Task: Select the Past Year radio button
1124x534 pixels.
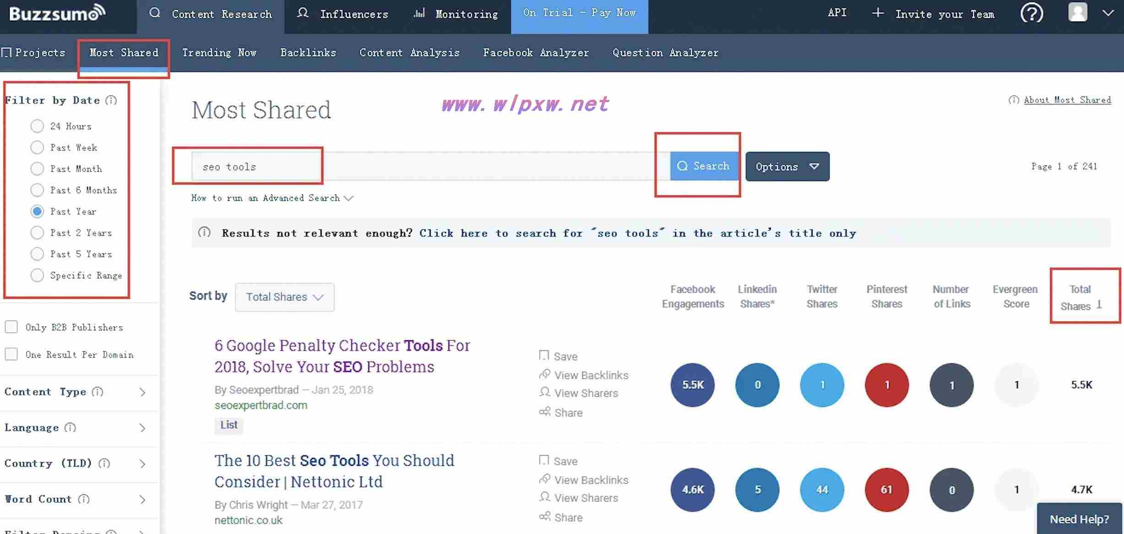Action: pyautogui.click(x=36, y=211)
